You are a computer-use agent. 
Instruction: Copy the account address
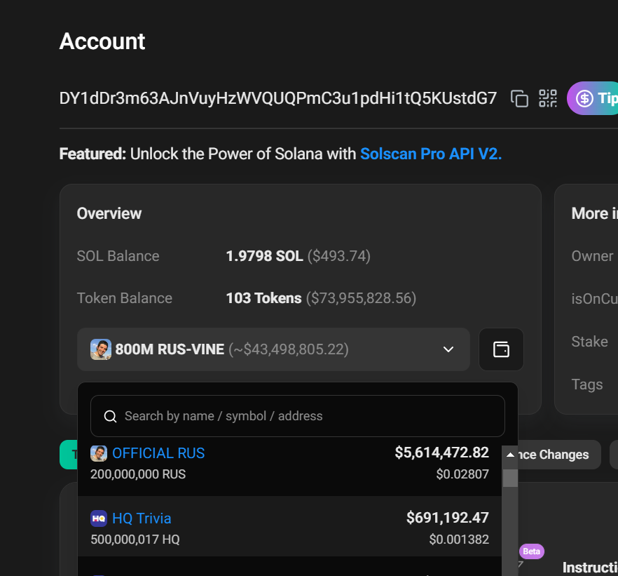(519, 99)
